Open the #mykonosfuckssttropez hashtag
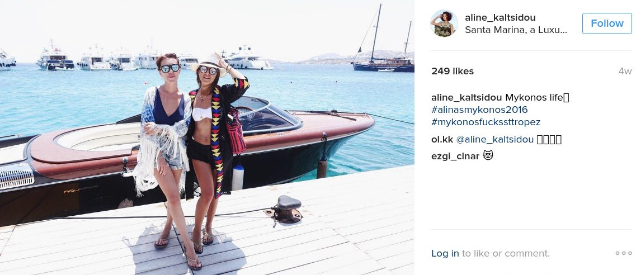The image size is (636, 275). point(486,122)
